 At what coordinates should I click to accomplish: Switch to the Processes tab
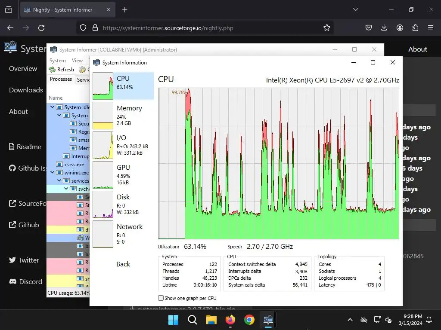point(61,79)
